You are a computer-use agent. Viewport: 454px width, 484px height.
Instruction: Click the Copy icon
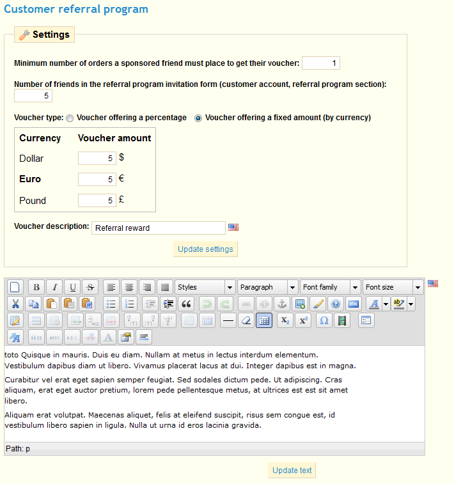coord(33,304)
